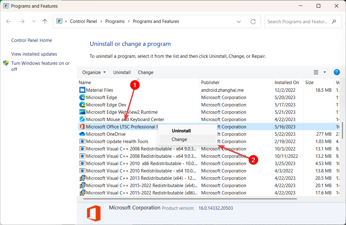Click the Visual C++ 2008 13.2 MB row icon

(82, 156)
